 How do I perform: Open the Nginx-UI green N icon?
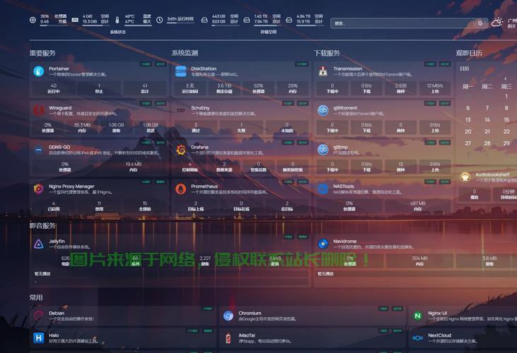(418, 316)
